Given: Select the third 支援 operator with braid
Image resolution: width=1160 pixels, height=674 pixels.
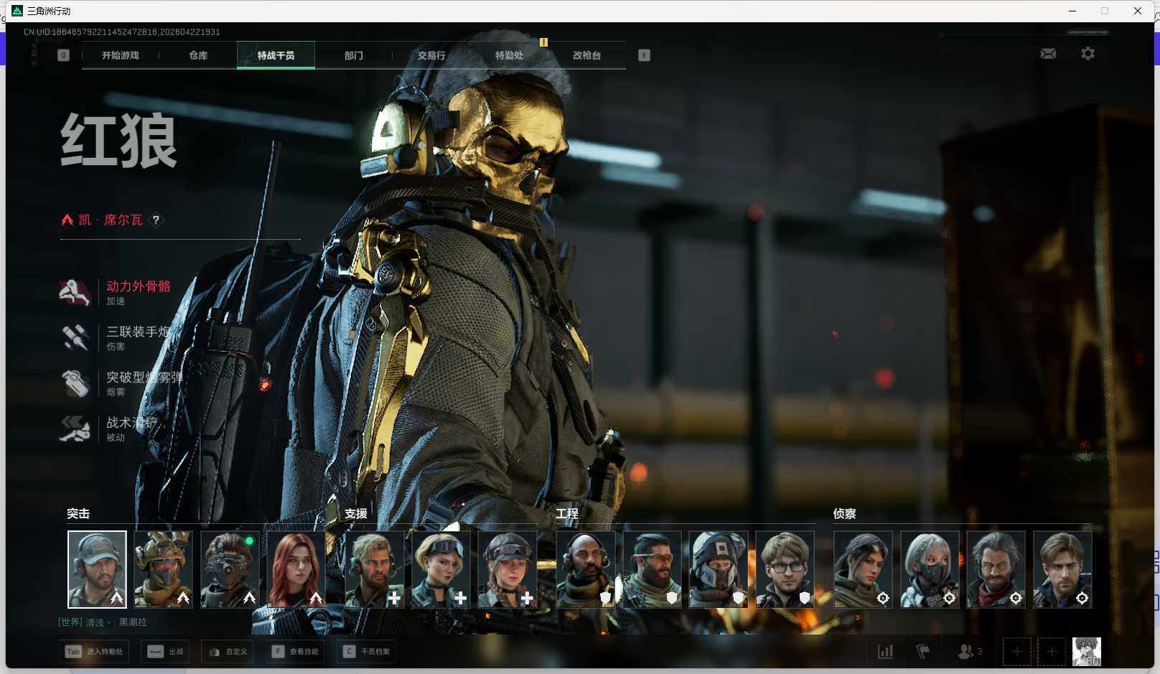Looking at the screenshot, I should coord(507,569).
